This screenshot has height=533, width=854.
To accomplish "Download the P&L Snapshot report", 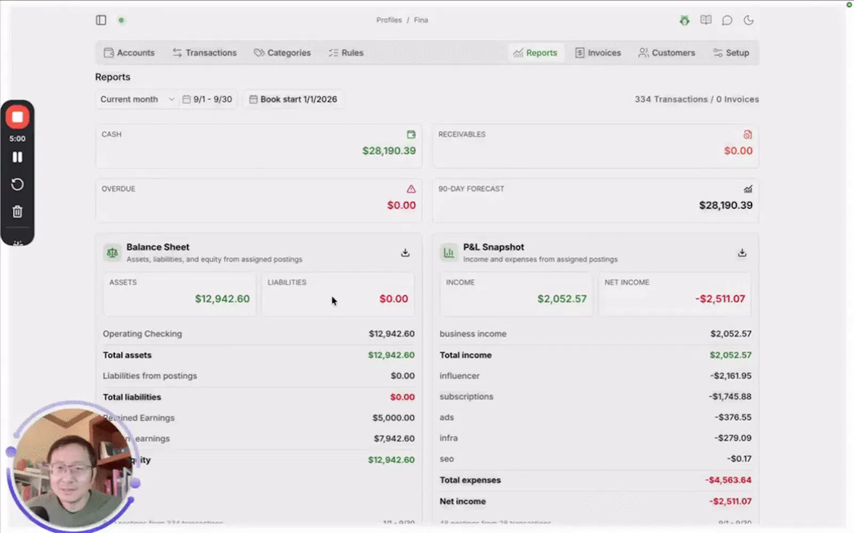I will click(742, 253).
